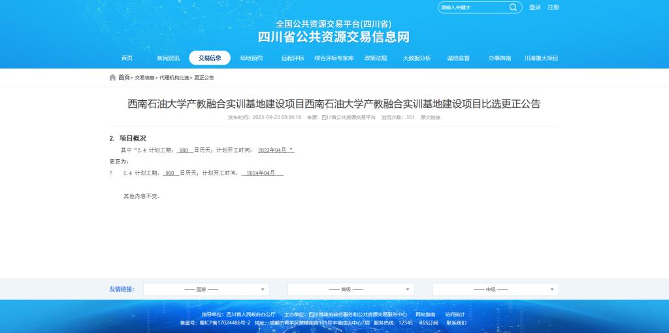Click 更正公告 breadcrumb link
Screen dimensions: 669x333
(x=204, y=78)
